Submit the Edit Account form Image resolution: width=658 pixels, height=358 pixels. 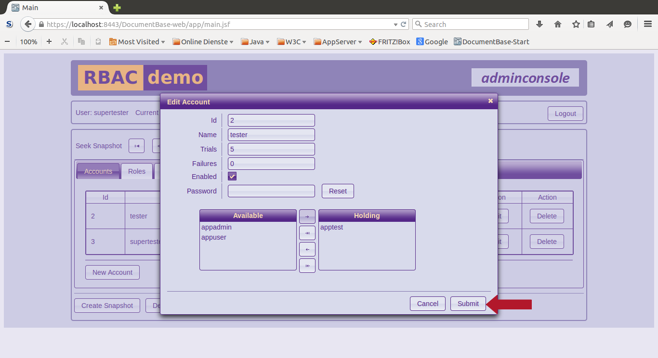point(468,304)
